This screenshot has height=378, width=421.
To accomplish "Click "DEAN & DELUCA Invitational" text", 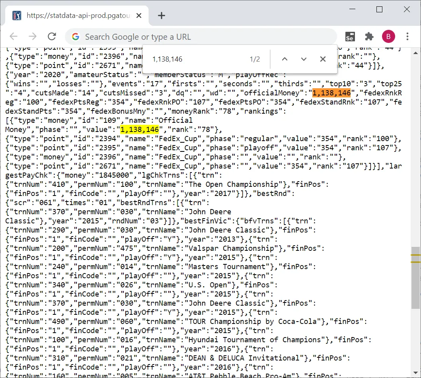I will (244, 358).
